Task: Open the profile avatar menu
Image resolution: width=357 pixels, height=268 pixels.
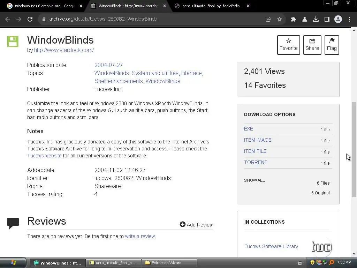Action: click(338, 19)
